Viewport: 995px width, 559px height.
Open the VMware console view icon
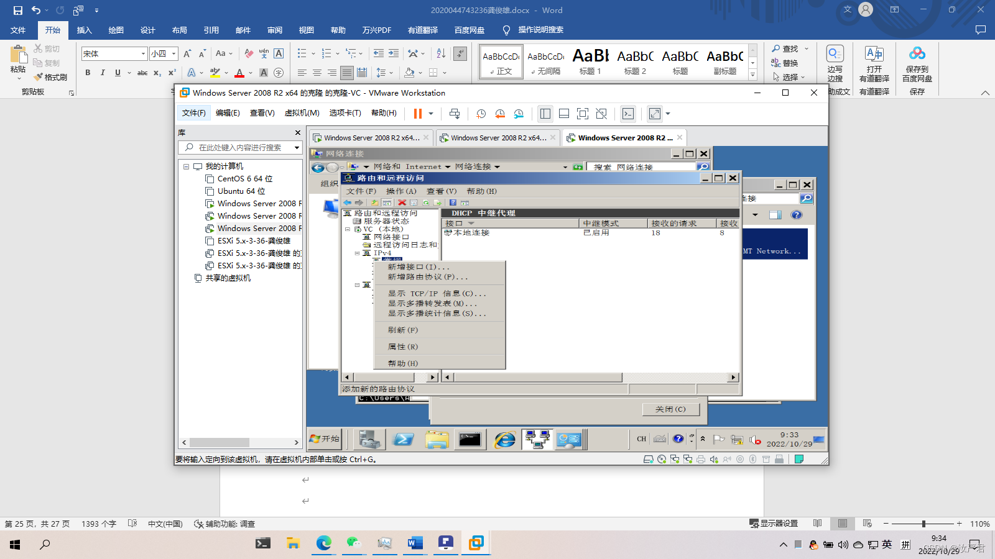pyautogui.click(x=628, y=114)
